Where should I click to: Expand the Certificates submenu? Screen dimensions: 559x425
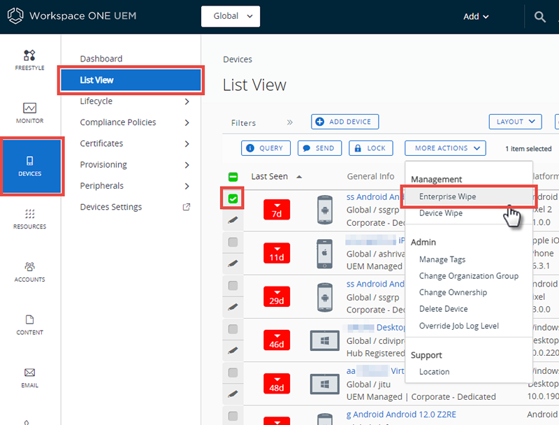click(187, 144)
